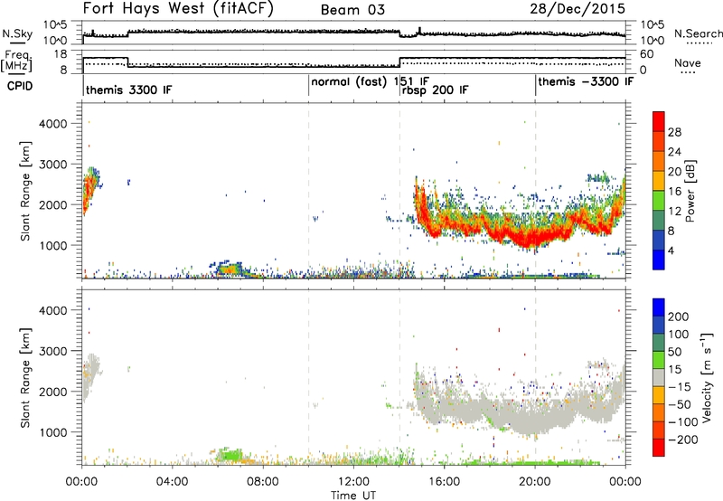Click the '28' tick on Power colorbar
This screenshot has height=501, width=723.
tap(674, 132)
